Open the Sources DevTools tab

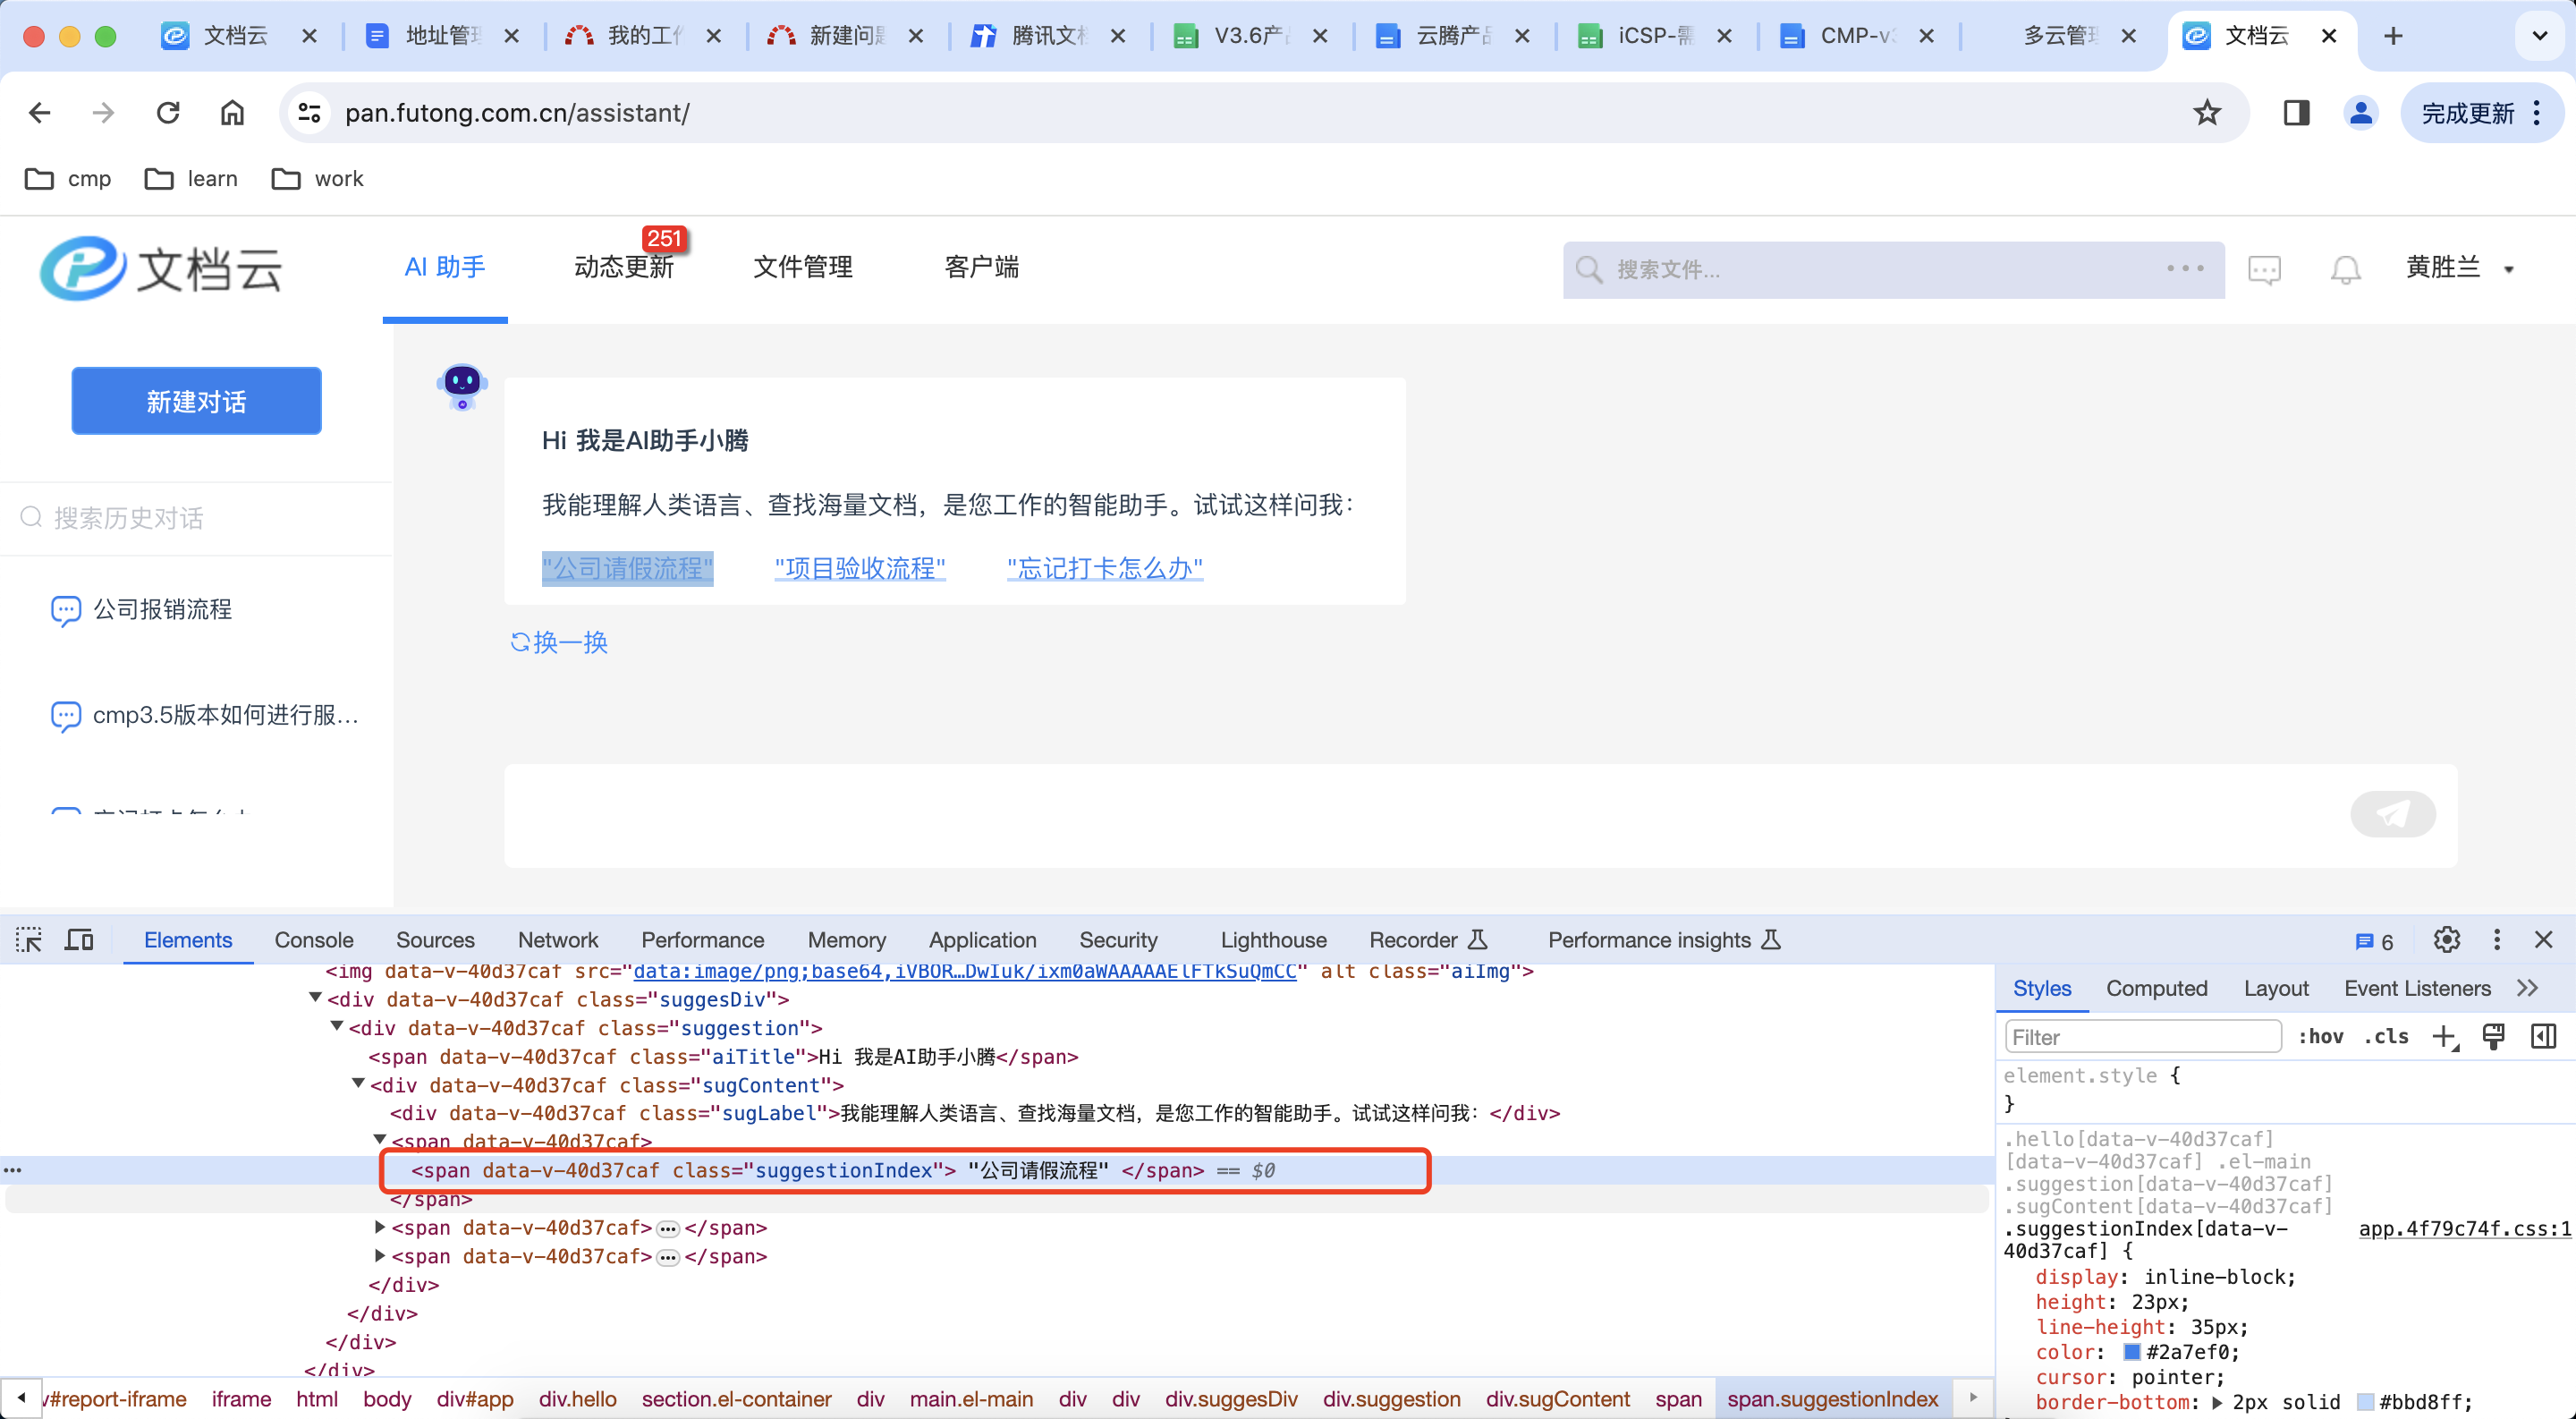[x=435, y=940]
